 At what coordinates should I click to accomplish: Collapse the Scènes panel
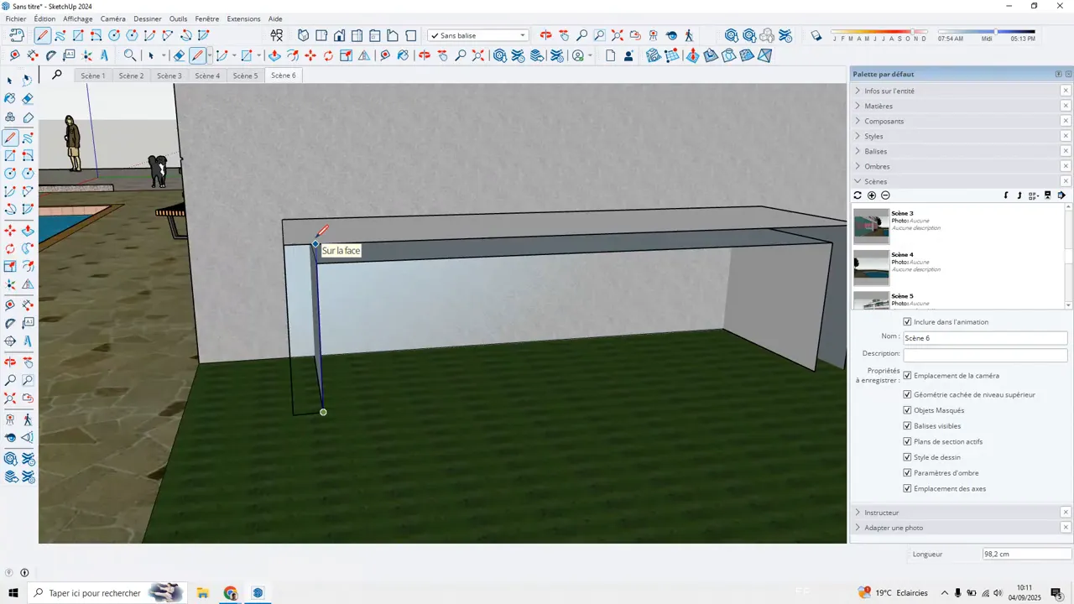tap(956, 181)
